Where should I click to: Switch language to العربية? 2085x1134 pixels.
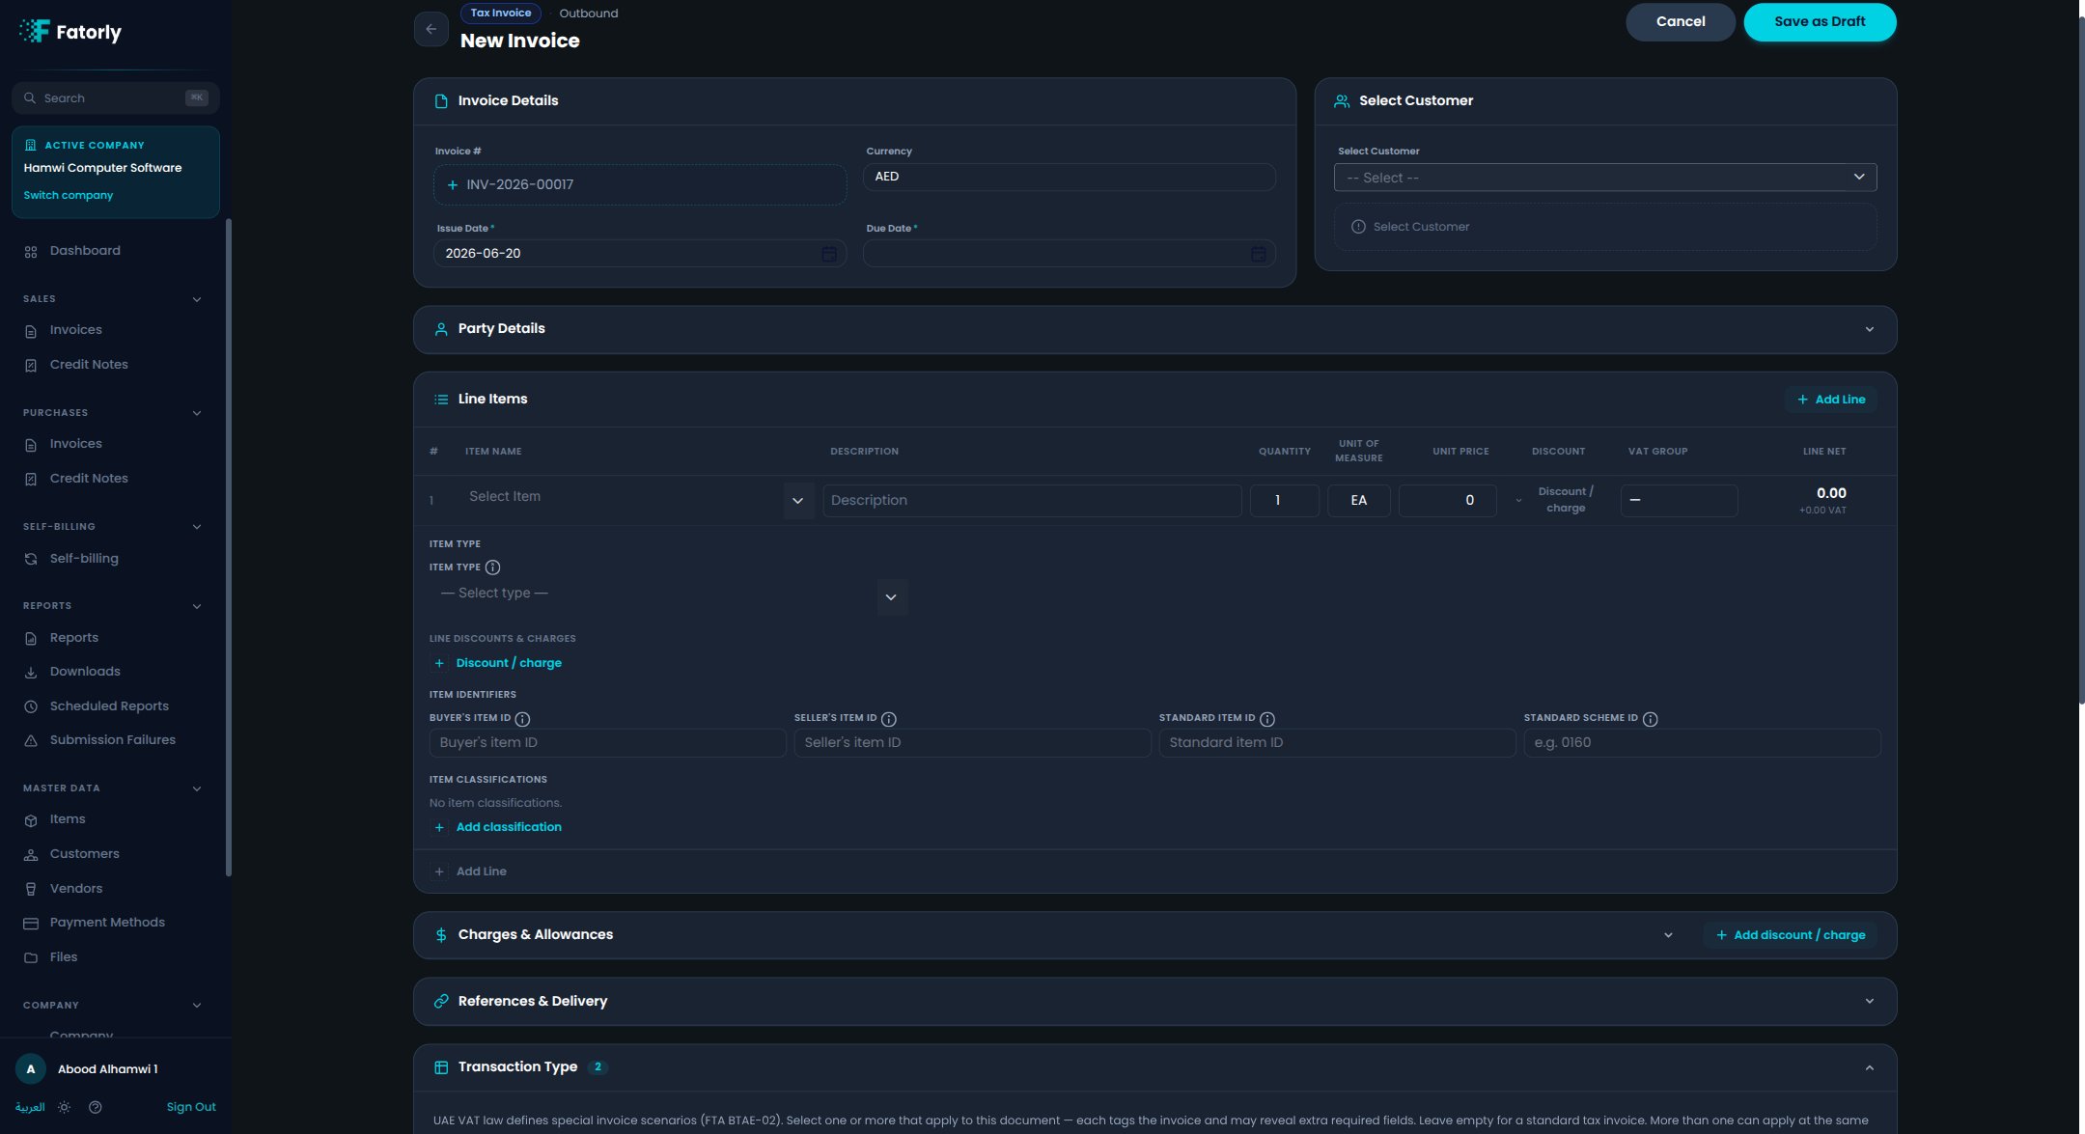click(x=30, y=1107)
